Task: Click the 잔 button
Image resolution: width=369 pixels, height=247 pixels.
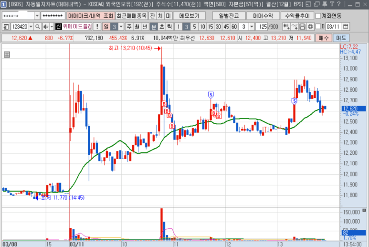Action: point(152,16)
